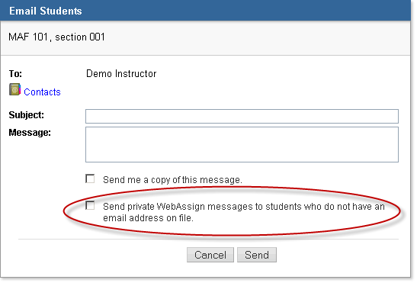
Task: Select the To: label
Action: pyautogui.click(x=15, y=73)
